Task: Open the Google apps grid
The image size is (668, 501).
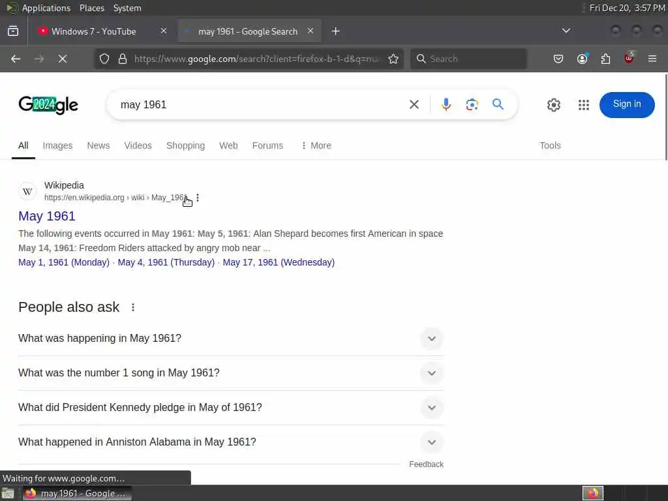Action: [584, 105]
